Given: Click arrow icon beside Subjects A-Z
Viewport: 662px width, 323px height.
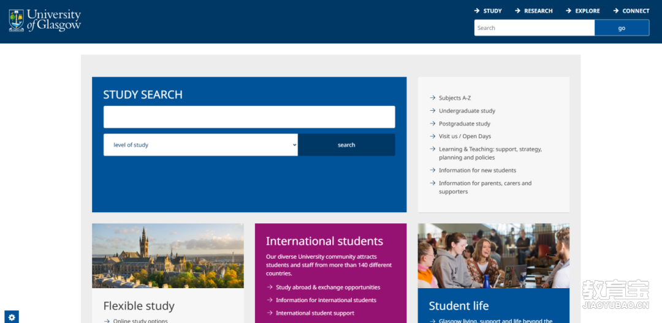Looking at the screenshot, I should tap(432, 98).
